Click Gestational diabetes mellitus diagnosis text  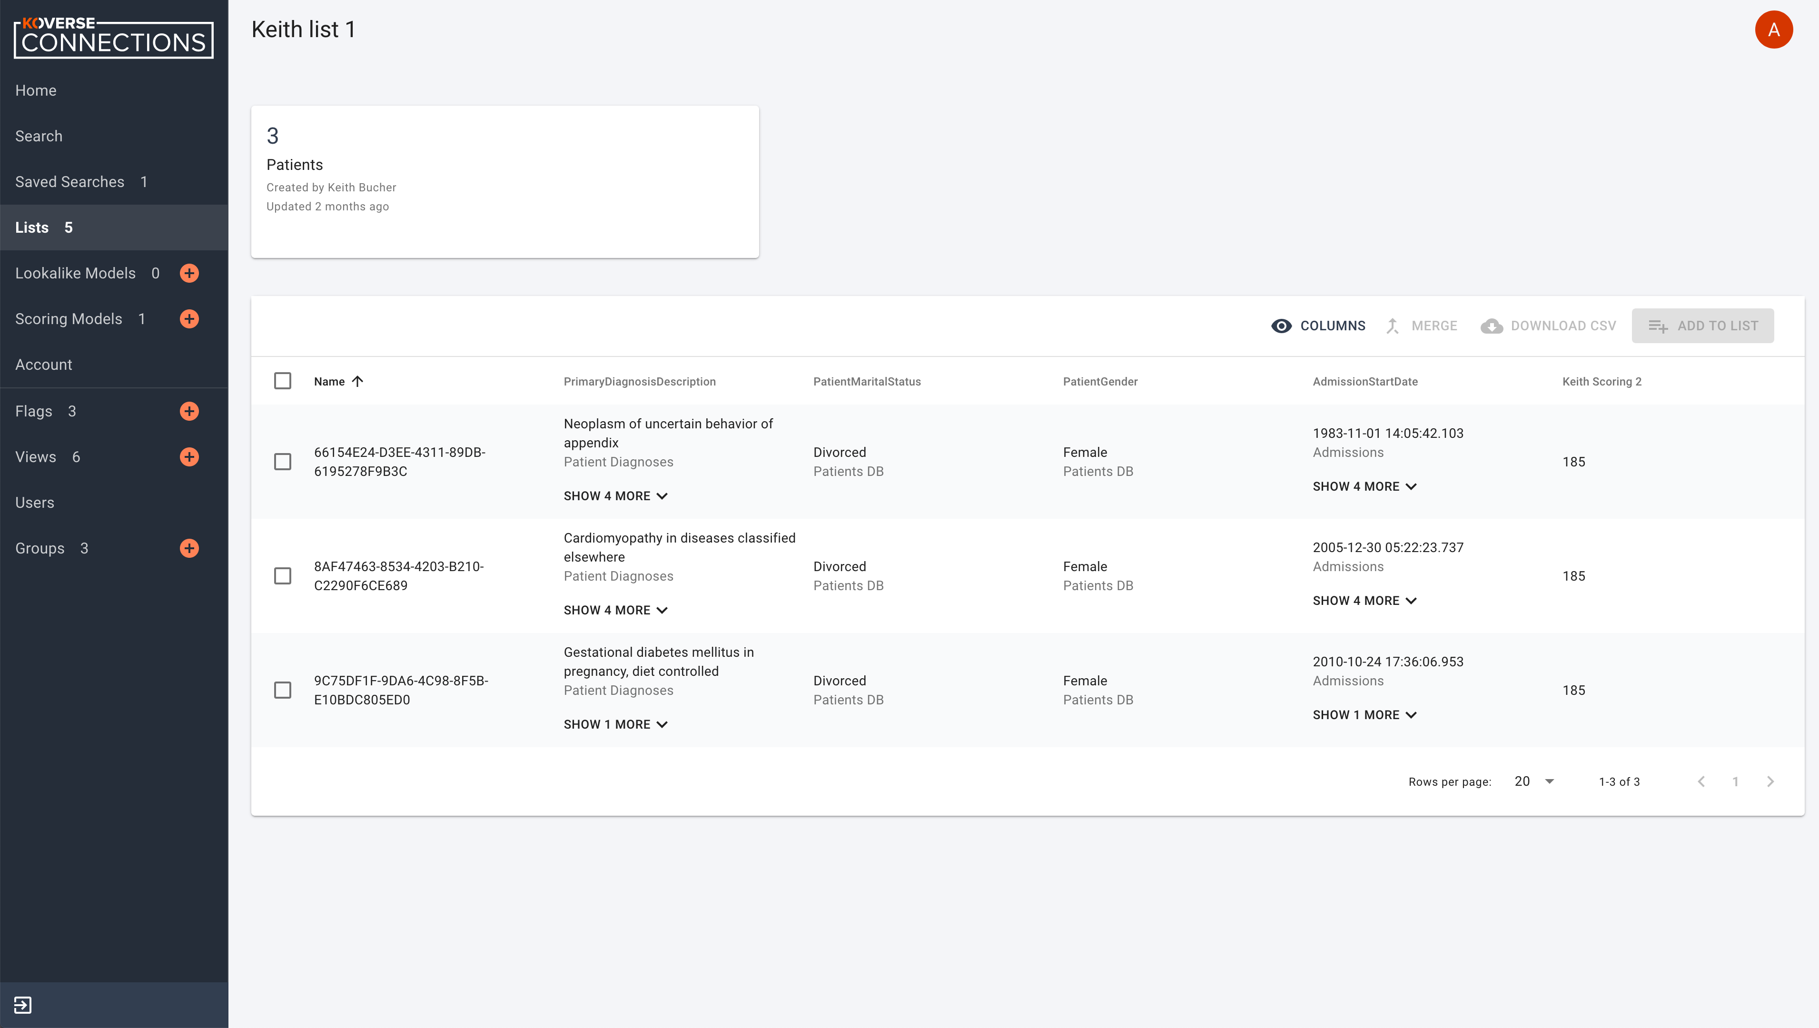(658, 662)
